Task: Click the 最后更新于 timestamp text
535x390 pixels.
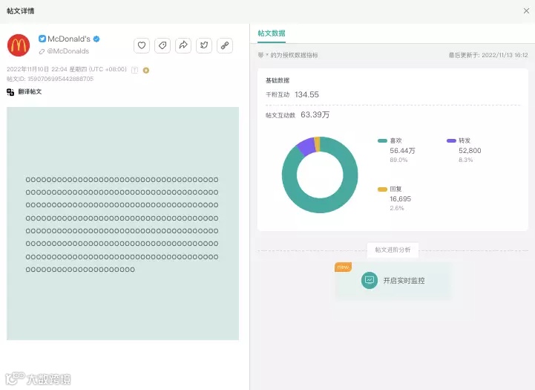Action: 488,55
